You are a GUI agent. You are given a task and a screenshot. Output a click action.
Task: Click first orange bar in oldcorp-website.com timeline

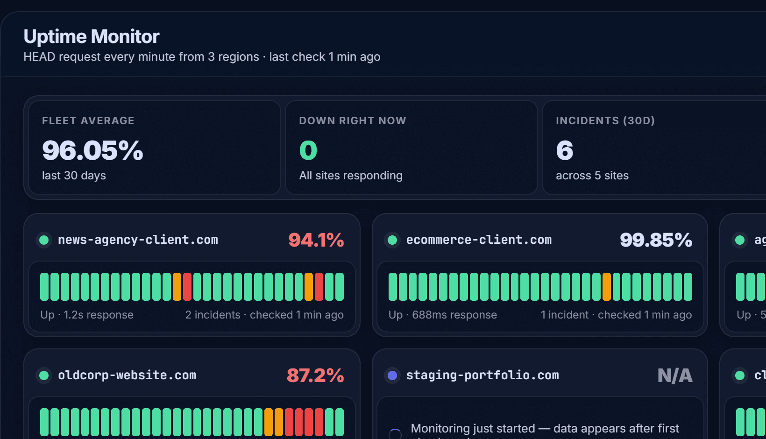pos(269,422)
